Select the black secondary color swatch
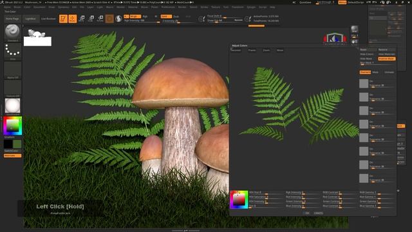The height and width of the screenshot is (232, 412). coord(8,144)
